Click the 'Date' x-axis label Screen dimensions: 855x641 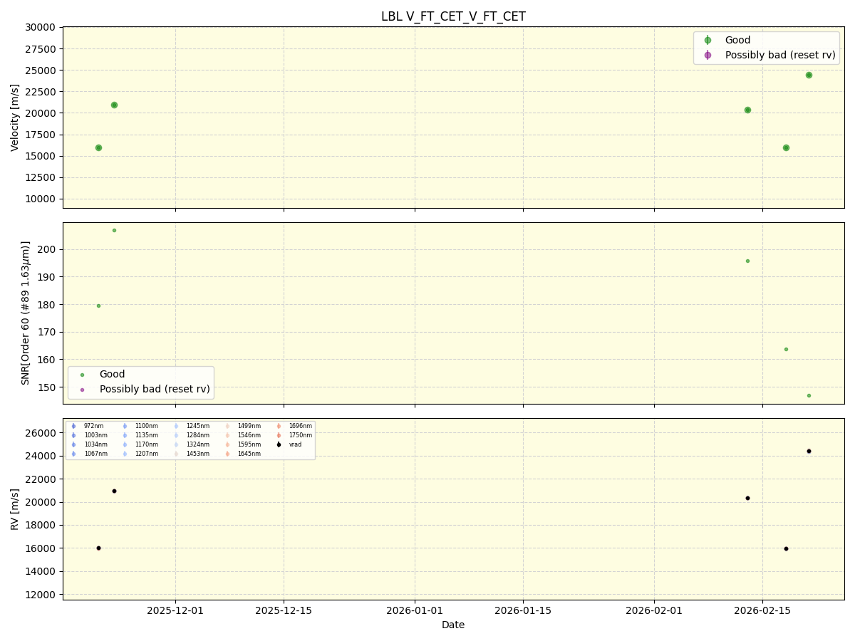453,625
